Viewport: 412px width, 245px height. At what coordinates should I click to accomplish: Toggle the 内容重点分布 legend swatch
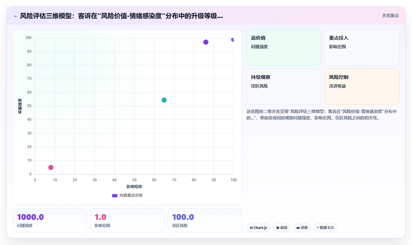(115, 195)
